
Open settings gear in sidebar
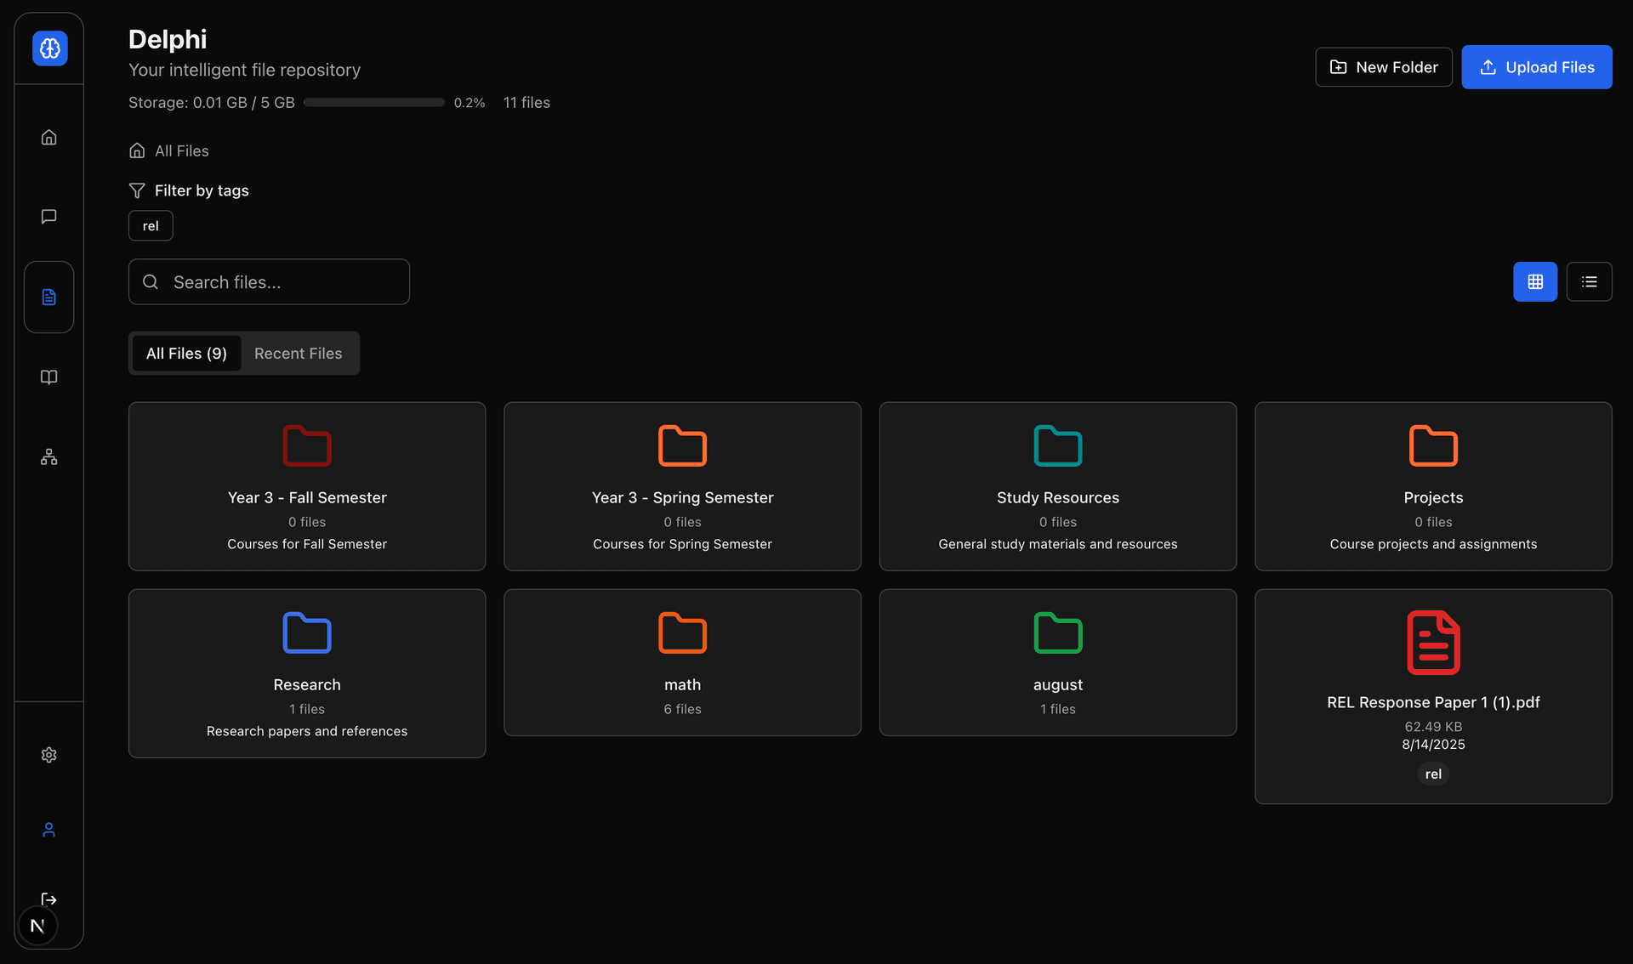click(x=49, y=755)
